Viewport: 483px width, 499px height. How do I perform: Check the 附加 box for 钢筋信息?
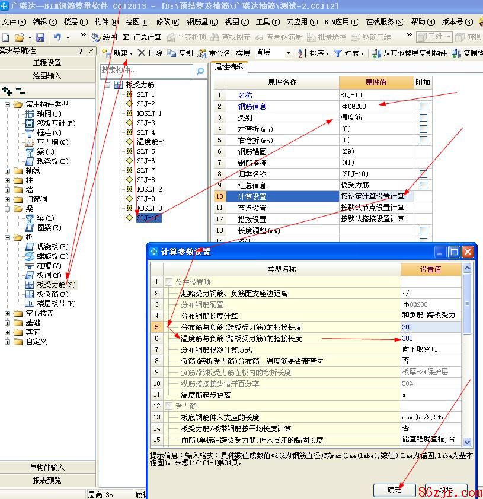click(423, 106)
